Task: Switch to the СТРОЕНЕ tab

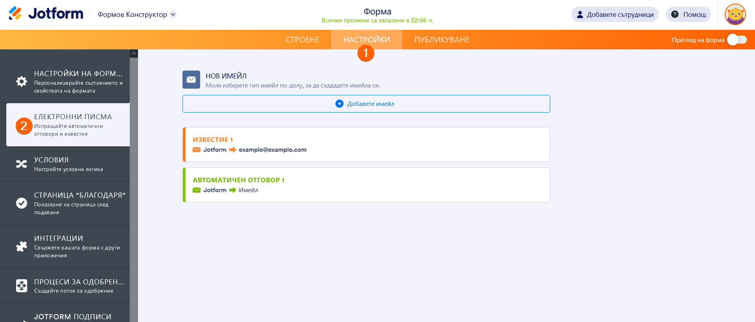Action: 302,40
